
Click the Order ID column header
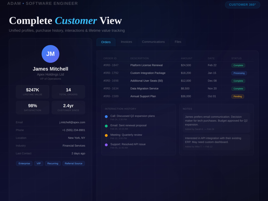point(110,58)
